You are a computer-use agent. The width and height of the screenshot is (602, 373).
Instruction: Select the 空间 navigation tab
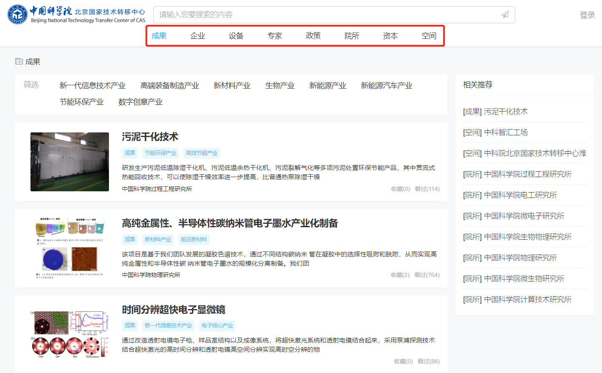(x=429, y=36)
